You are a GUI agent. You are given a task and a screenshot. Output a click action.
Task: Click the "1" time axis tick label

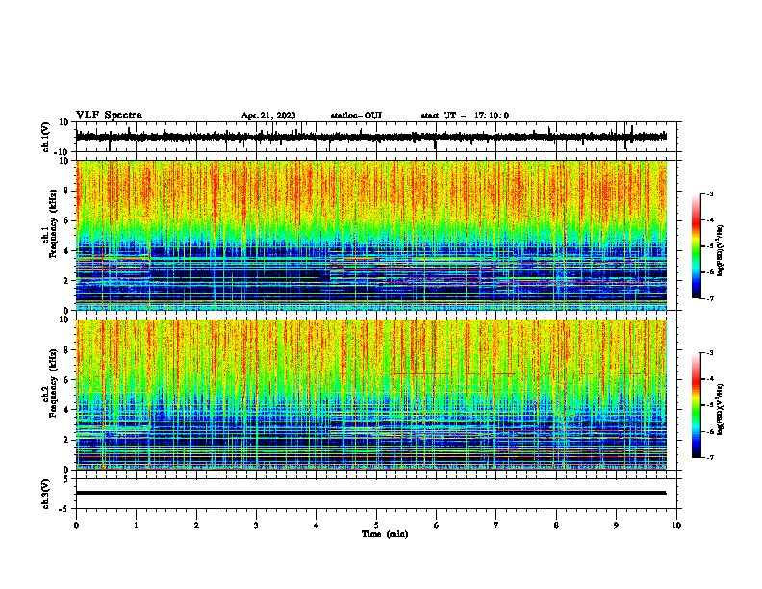coord(136,525)
